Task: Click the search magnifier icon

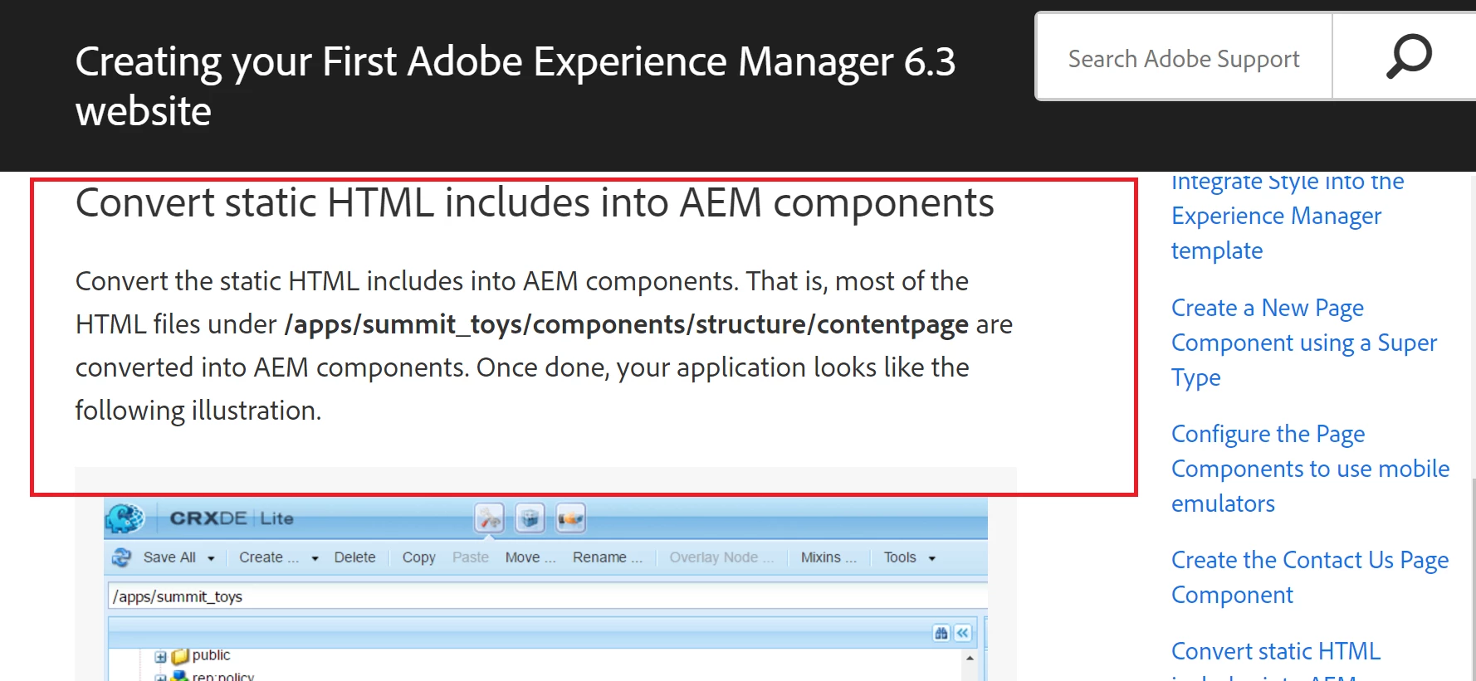Action: [1409, 56]
